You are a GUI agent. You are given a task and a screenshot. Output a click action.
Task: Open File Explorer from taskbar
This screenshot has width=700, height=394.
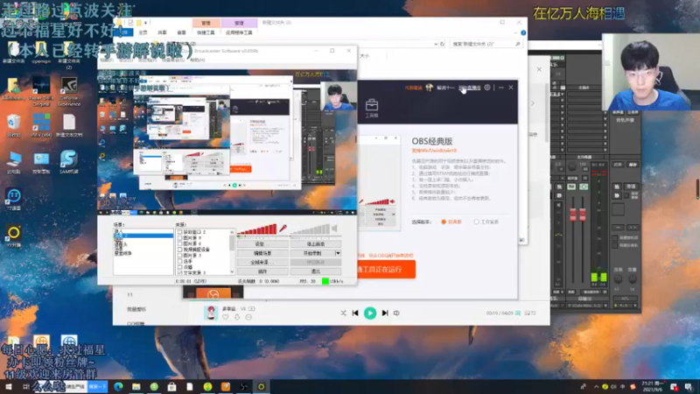pos(136,387)
